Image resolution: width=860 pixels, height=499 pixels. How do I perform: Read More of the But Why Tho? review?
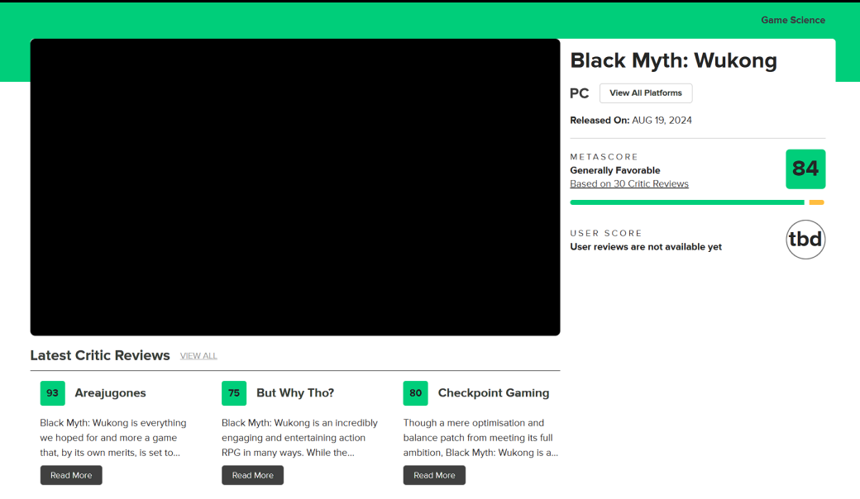click(253, 475)
